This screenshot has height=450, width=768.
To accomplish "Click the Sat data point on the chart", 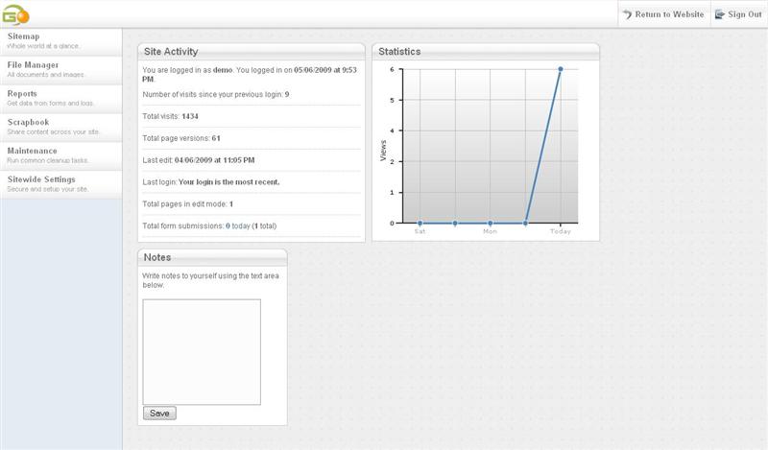I will (x=420, y=224).
